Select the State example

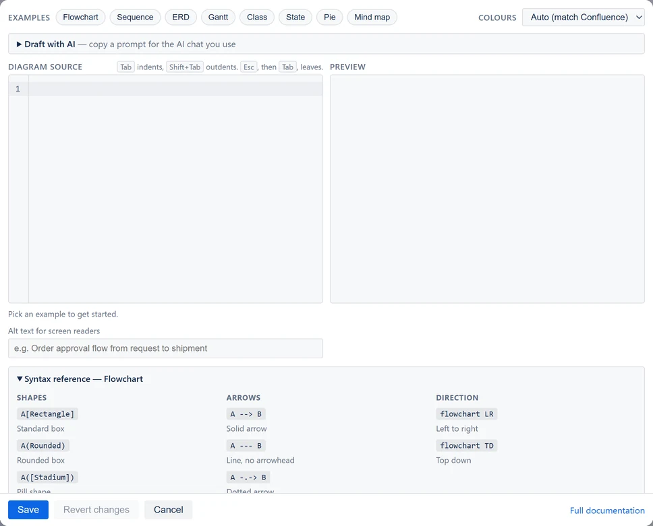pos(295,17)
